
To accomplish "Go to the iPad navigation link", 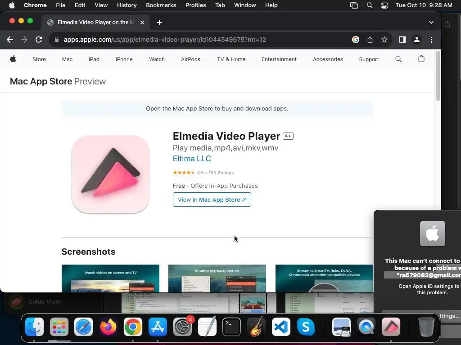I will pyautogui.click(x=94, y=59).
